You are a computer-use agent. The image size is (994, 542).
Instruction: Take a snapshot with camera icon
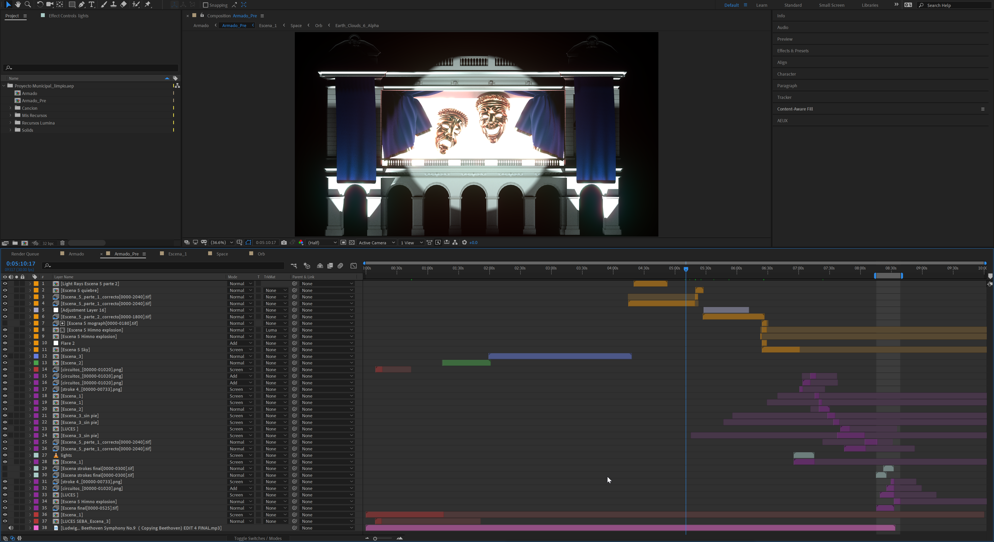pyautogui.click(x=284, y=243)
